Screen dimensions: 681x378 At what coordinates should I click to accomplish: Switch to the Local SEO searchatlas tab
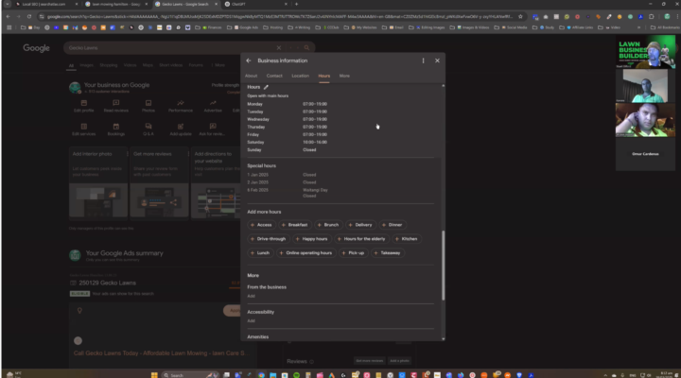tap(46, 4)
